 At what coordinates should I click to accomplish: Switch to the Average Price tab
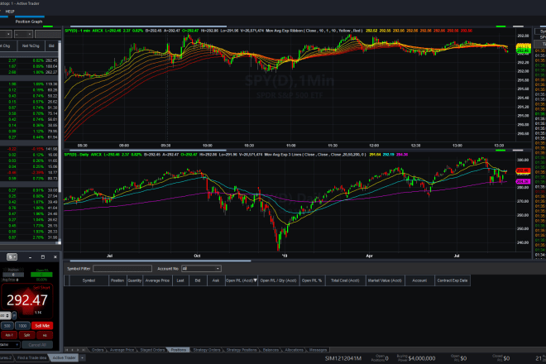pyautogui.click(x=122, y=350)
